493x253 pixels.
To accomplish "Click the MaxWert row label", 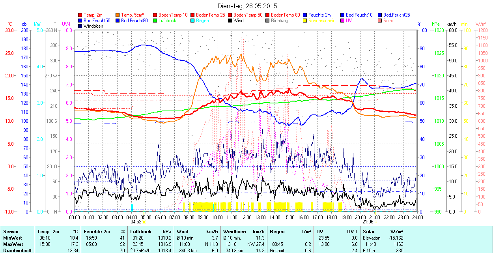I will [13, 244].
